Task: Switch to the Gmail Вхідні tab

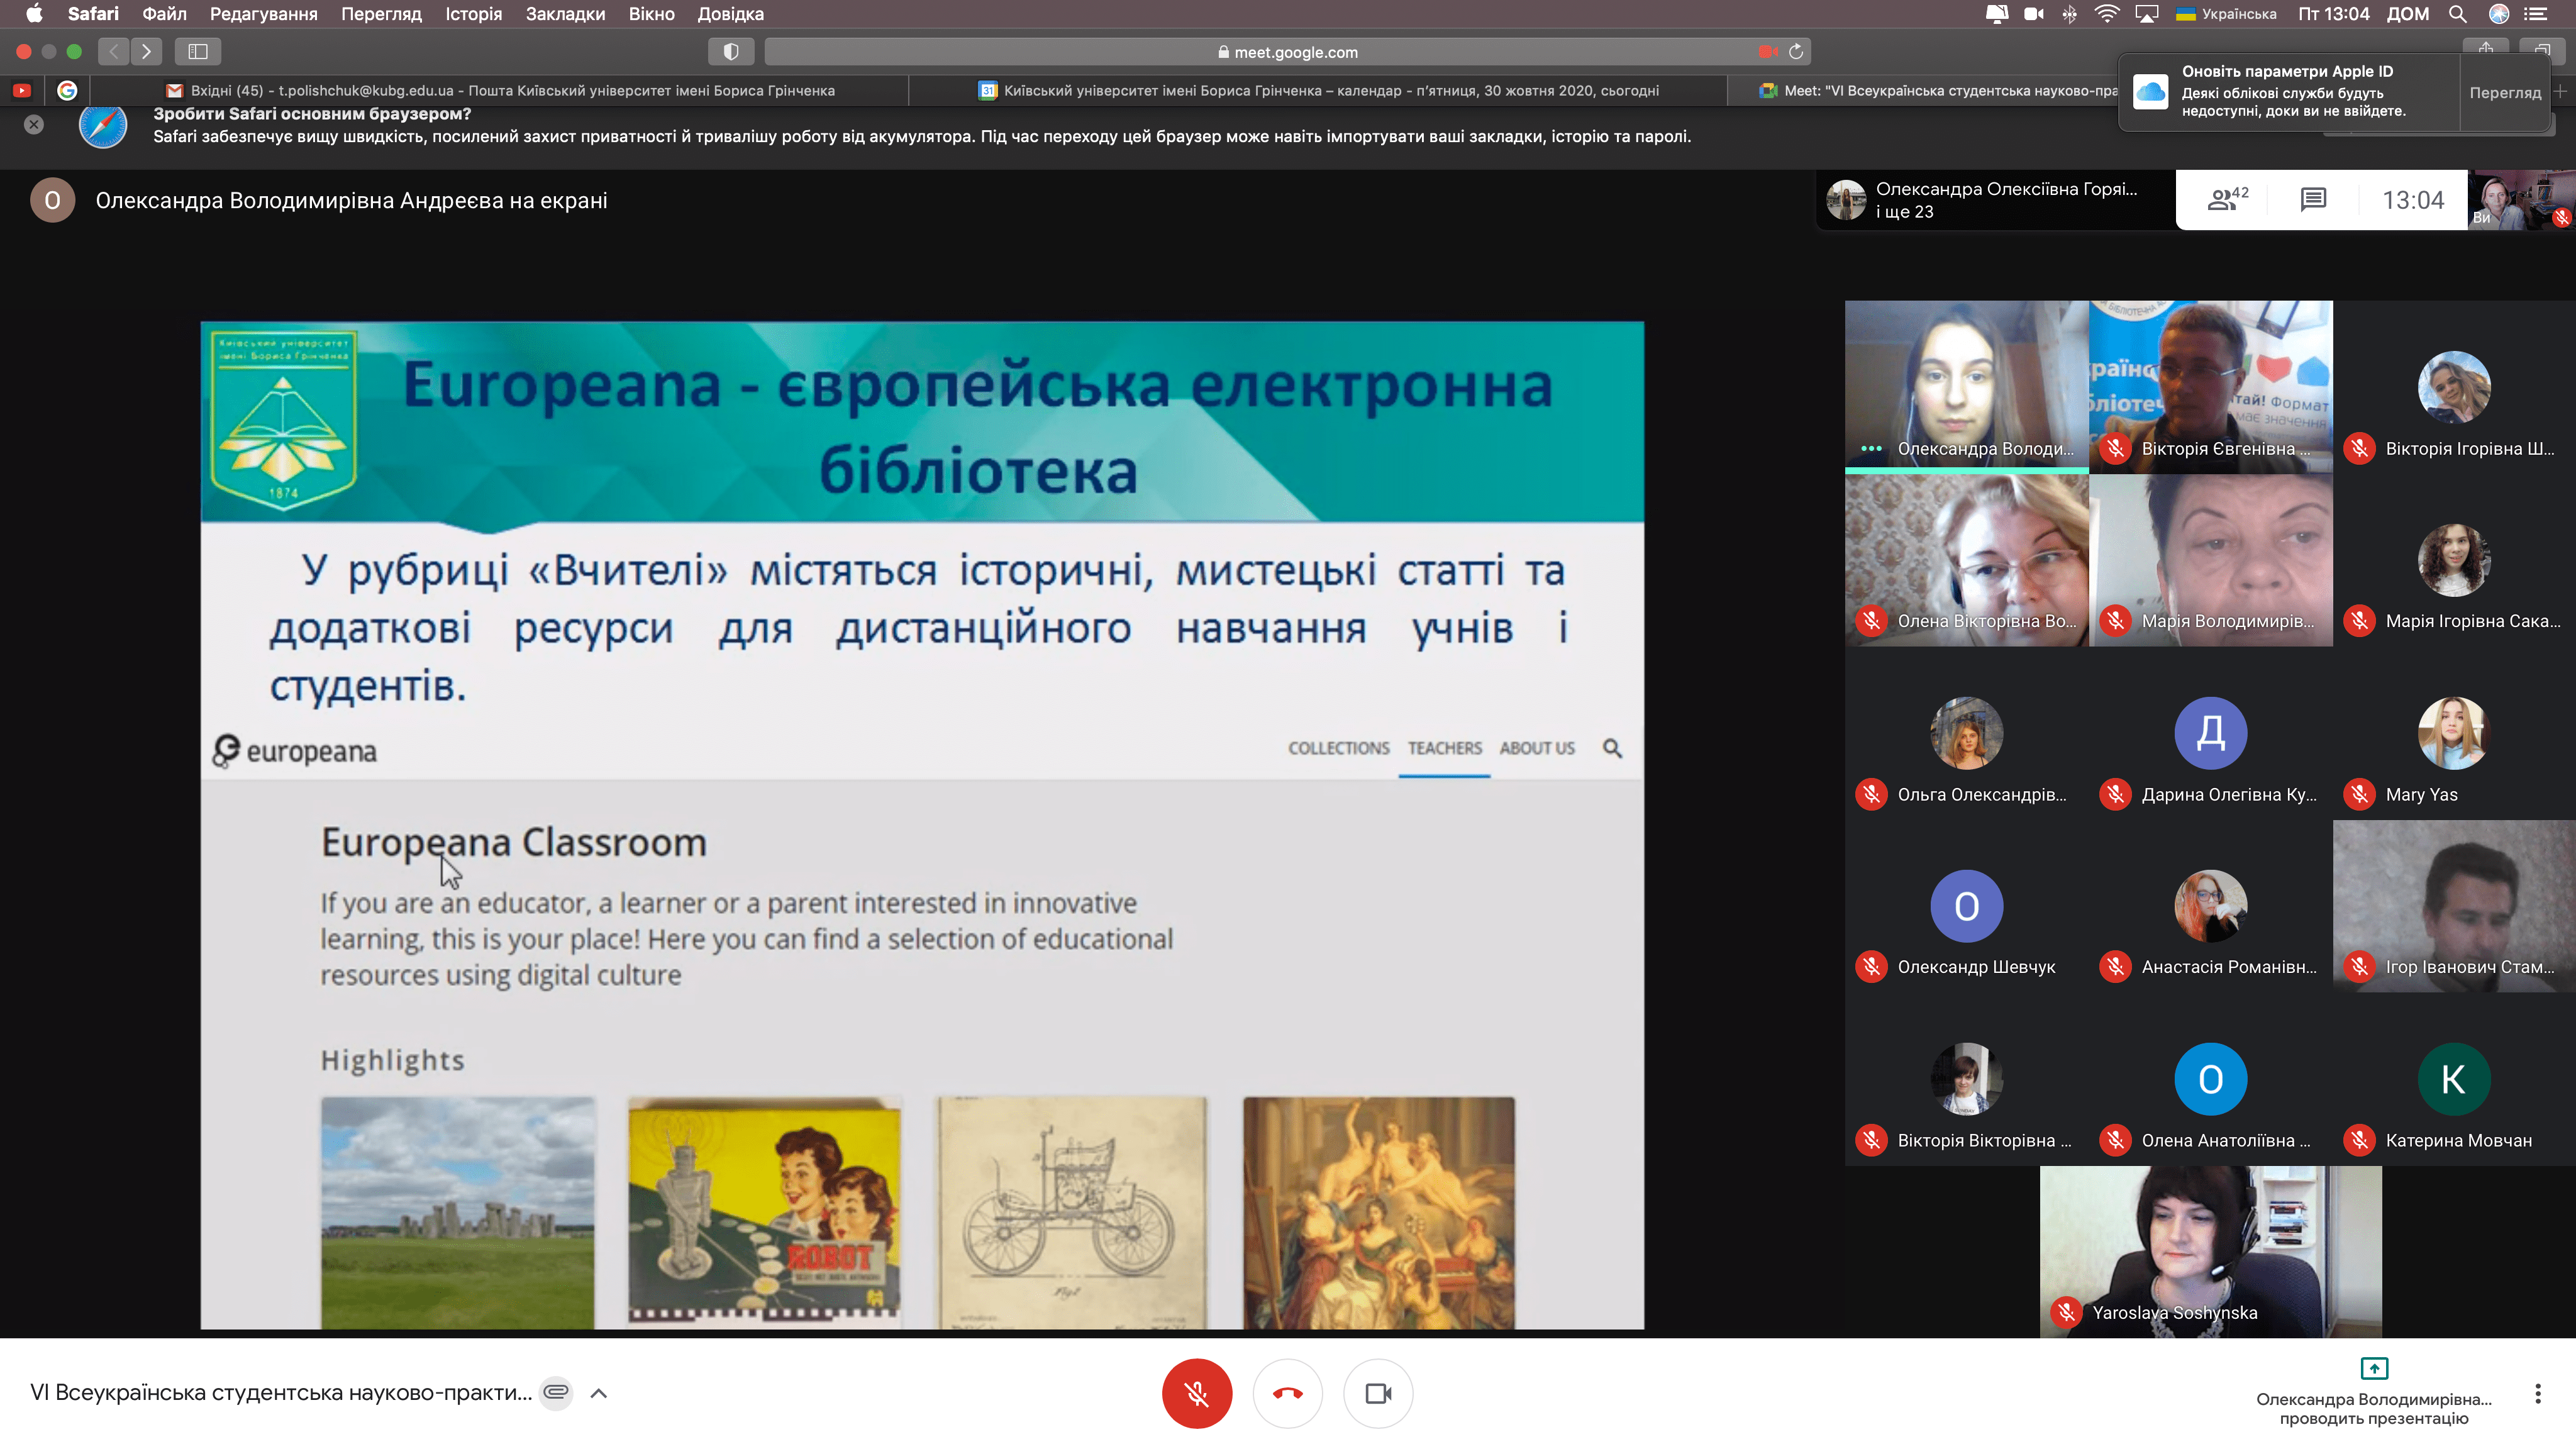Action: 500,91
